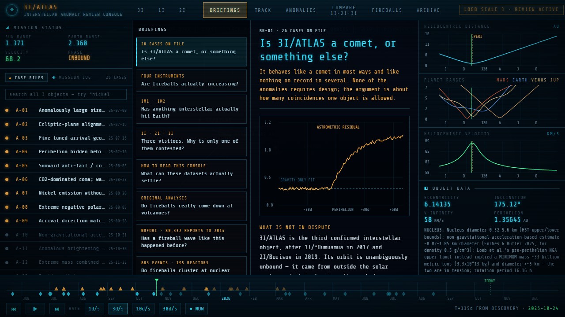Focus the search all 3 objects field

click(x=66, y=94)
